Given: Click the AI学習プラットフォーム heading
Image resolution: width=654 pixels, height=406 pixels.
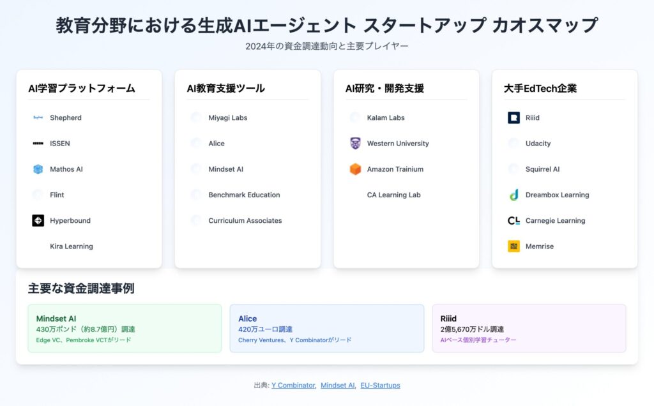Looking at the screenshot, I should click(x=82, y=88).
